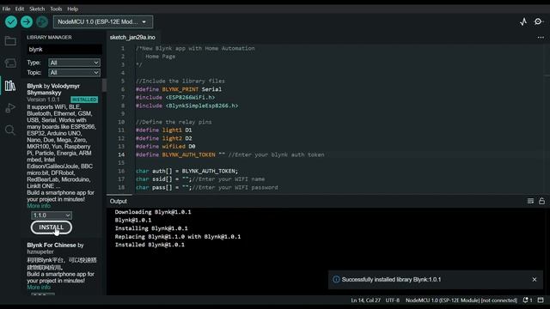Image resolution: width=550 pixels, height=309 pixels.
Task: Open the Debug sidebar icon
Action: (x=10, y=108)
